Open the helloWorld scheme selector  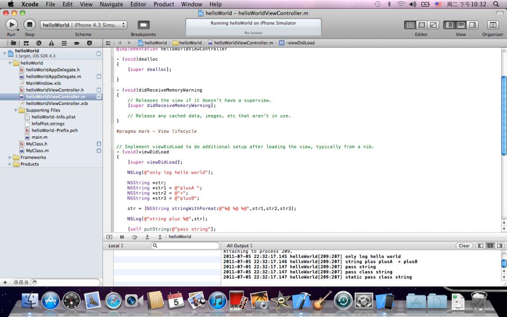coord(83,25)
